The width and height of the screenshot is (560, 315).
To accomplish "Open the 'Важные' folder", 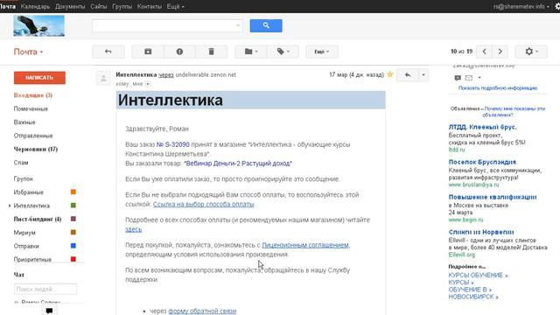I will pos(24,122).
